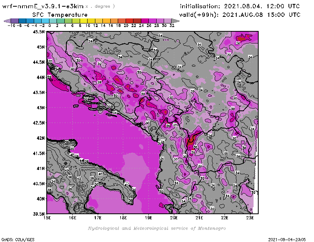Click the color bar swatch between 16 and 18
The image size is (314, 242).
(114, 21)
